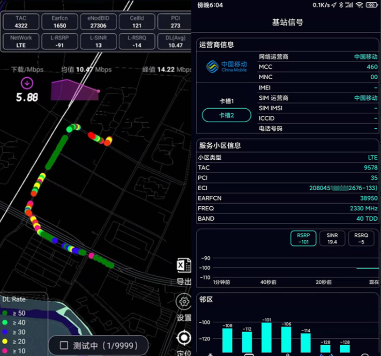The image size is (381, 356).
Task: Click the L-RSRQ -14 tile
Action: pyautogui.click(x=137, y=42)
